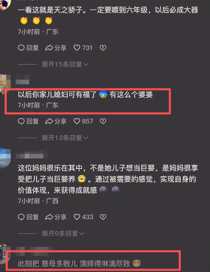Click share arrow icon on 广西 comment
210x272 pixels.
click(49, 217)
